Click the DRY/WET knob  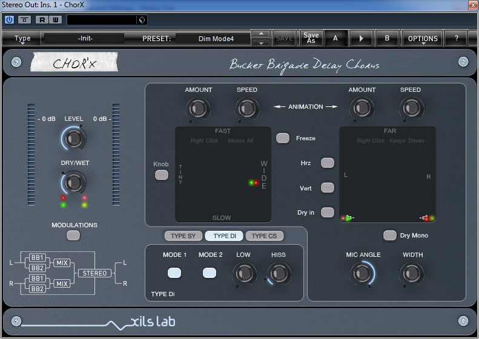tap(74, 182)
